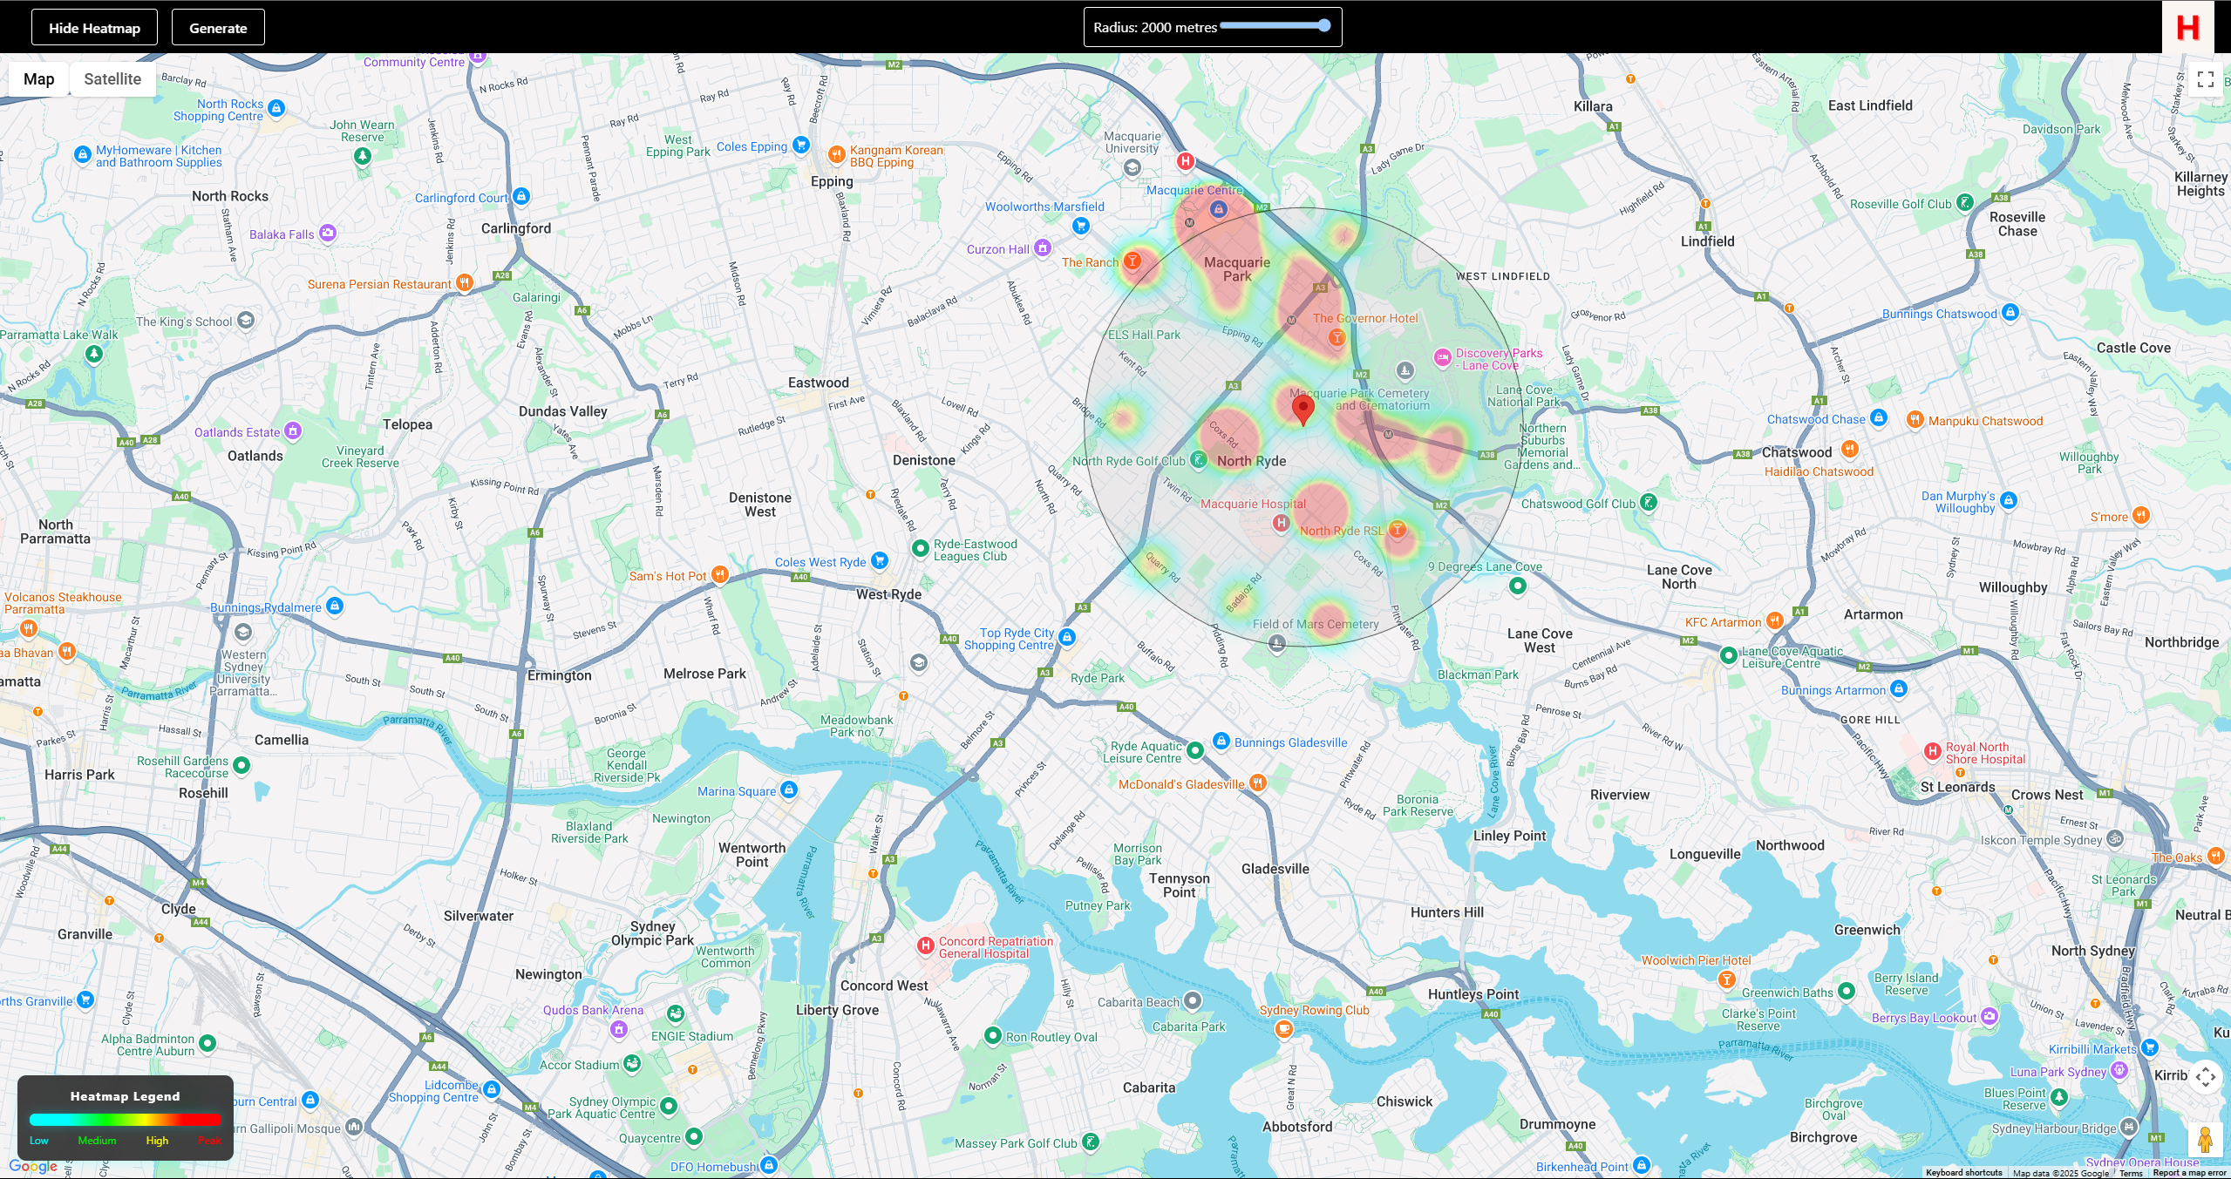2231x1179 pixels.
Task: Select the Map view tab
Action: point(39,79)
